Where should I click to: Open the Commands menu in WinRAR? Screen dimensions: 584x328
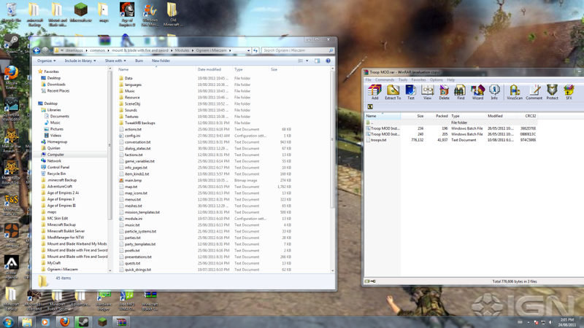tap(384, 80)
